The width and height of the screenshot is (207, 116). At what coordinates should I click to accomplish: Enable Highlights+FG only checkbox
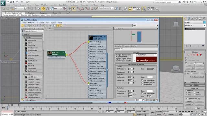(142, 82)
